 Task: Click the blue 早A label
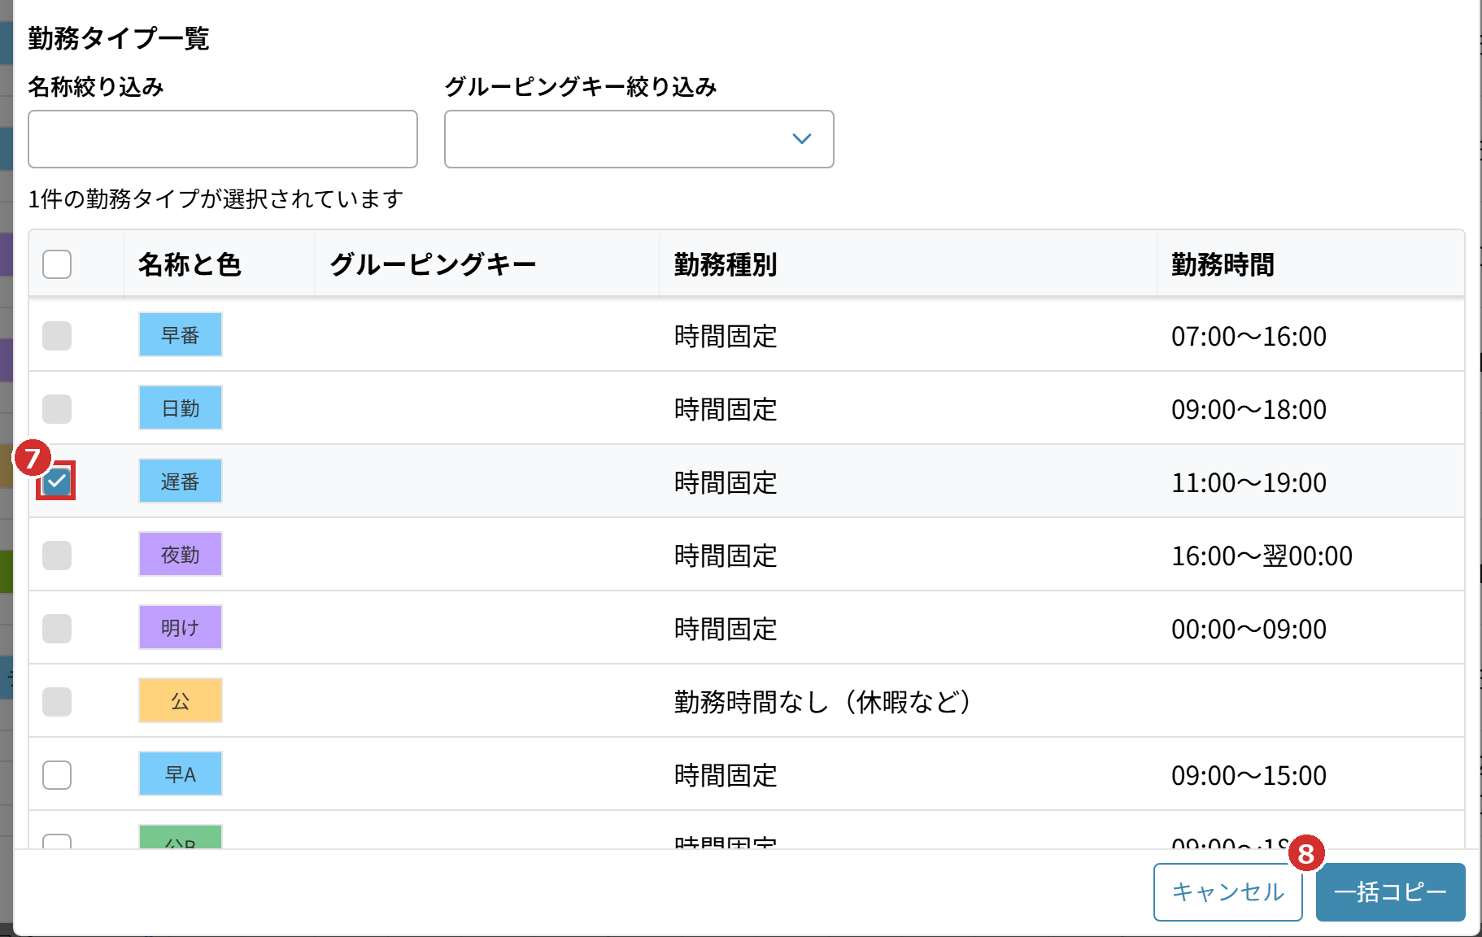(181, 774)
